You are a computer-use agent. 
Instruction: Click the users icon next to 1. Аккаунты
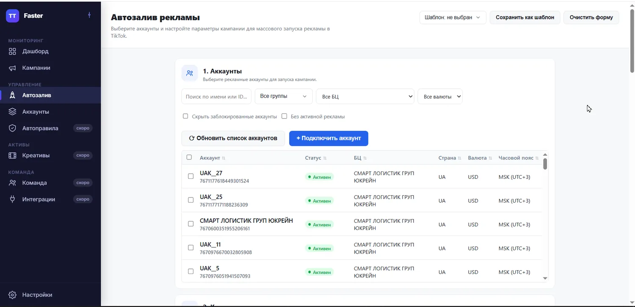[x=190, y=73]
